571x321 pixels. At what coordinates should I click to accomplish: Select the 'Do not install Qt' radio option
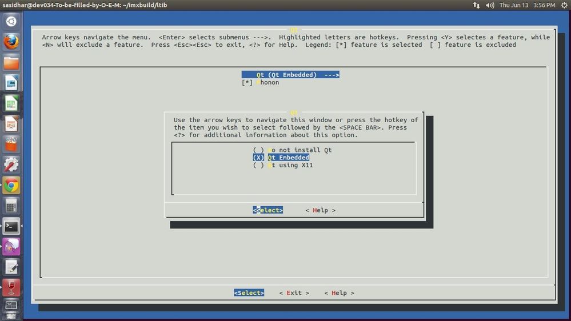292,150
